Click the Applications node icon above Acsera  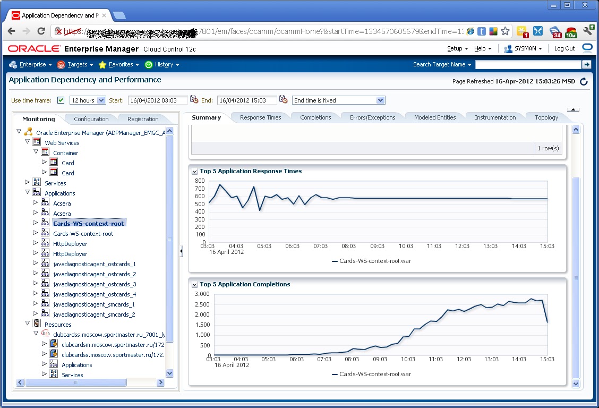coord(37,192)
